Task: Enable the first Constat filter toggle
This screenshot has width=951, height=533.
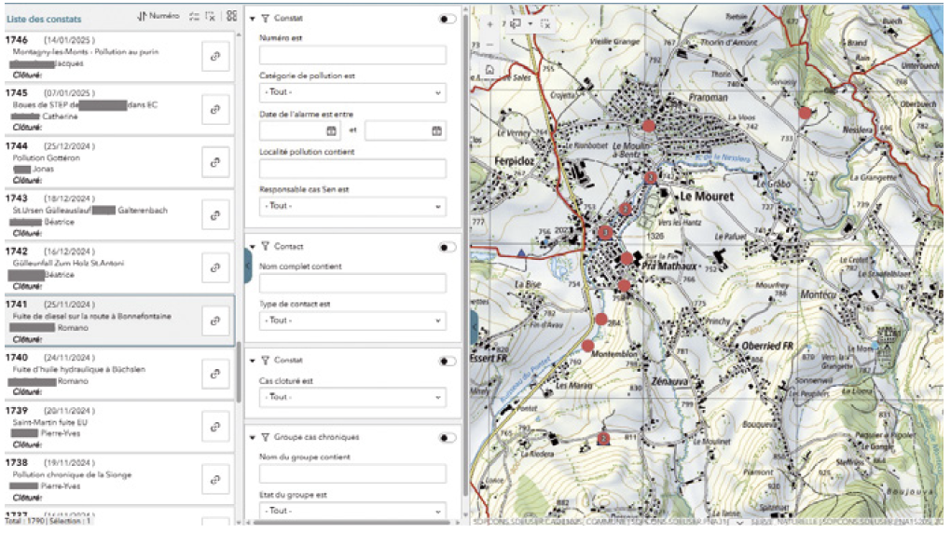Action: click(x=448, y=18)
